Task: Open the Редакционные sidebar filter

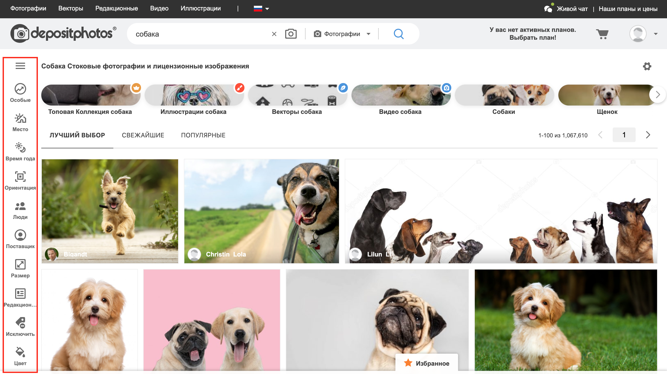Action: click(20, 298)
